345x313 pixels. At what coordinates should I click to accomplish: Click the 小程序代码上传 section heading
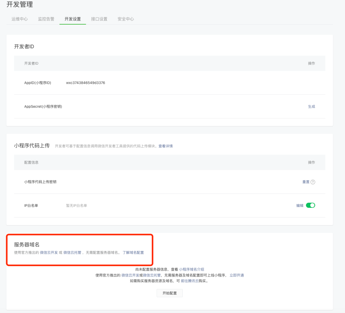pos(32,145)
